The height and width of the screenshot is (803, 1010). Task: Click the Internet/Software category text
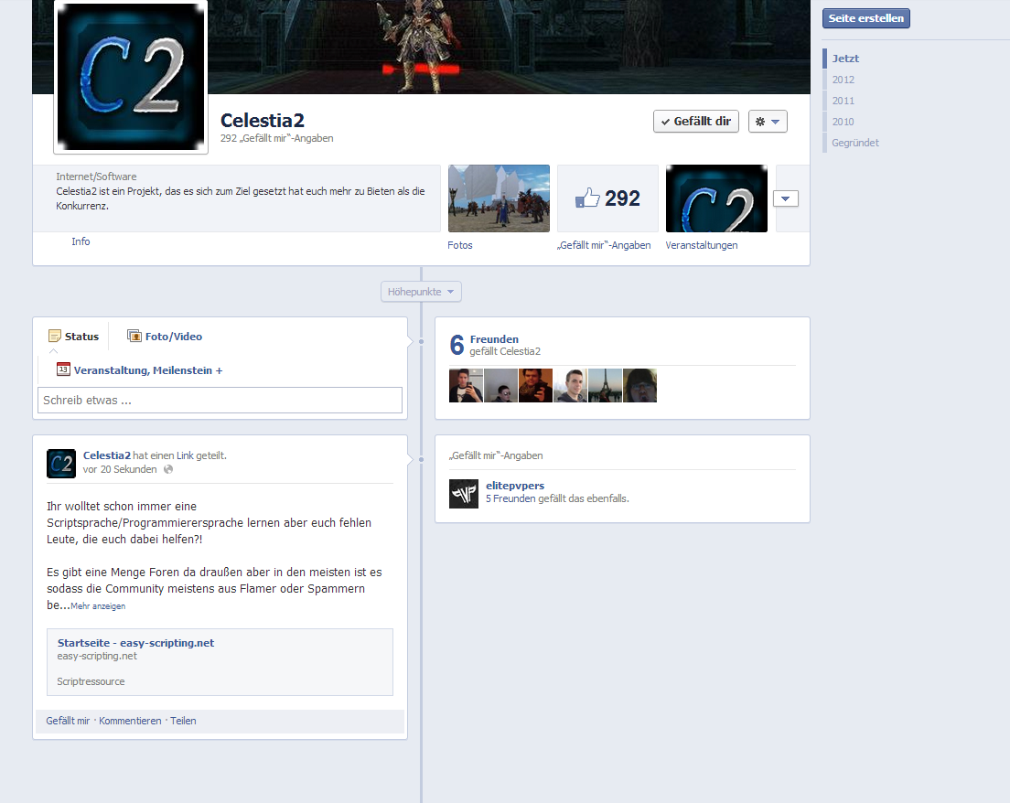(x=96, y=177)
